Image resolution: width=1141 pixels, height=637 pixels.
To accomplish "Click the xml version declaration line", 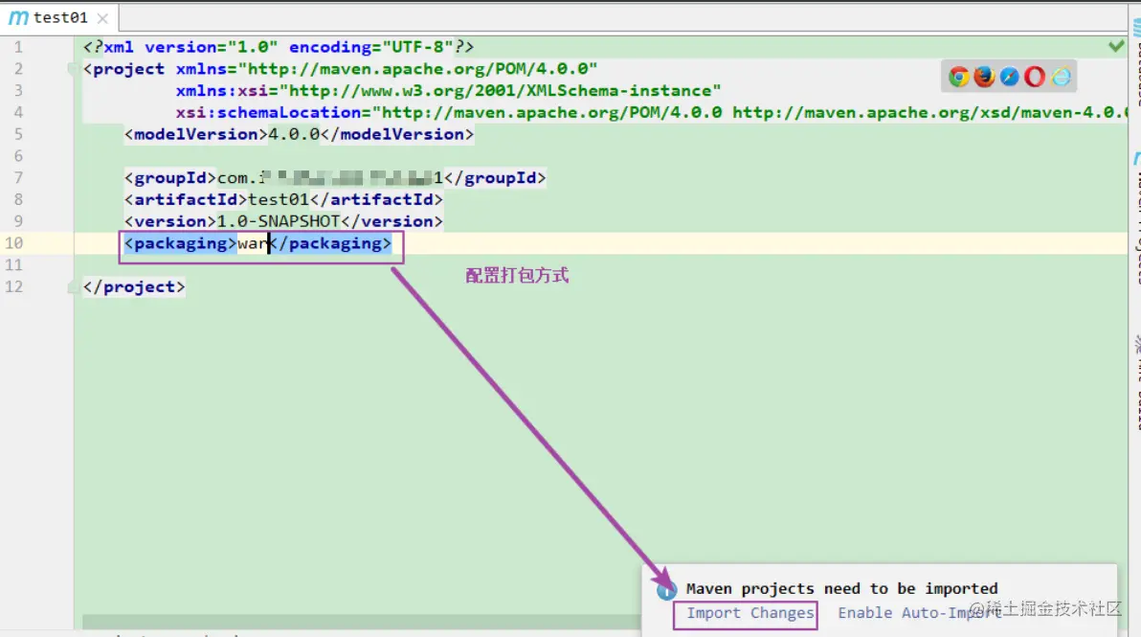I will coord(279,47).
